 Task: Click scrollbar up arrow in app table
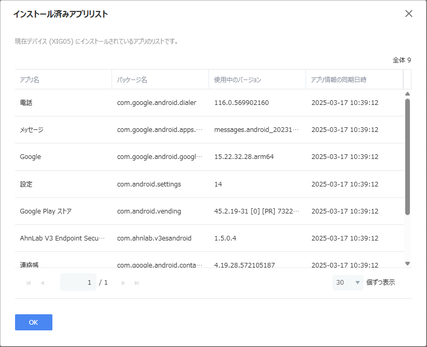(x=407, y=94)
